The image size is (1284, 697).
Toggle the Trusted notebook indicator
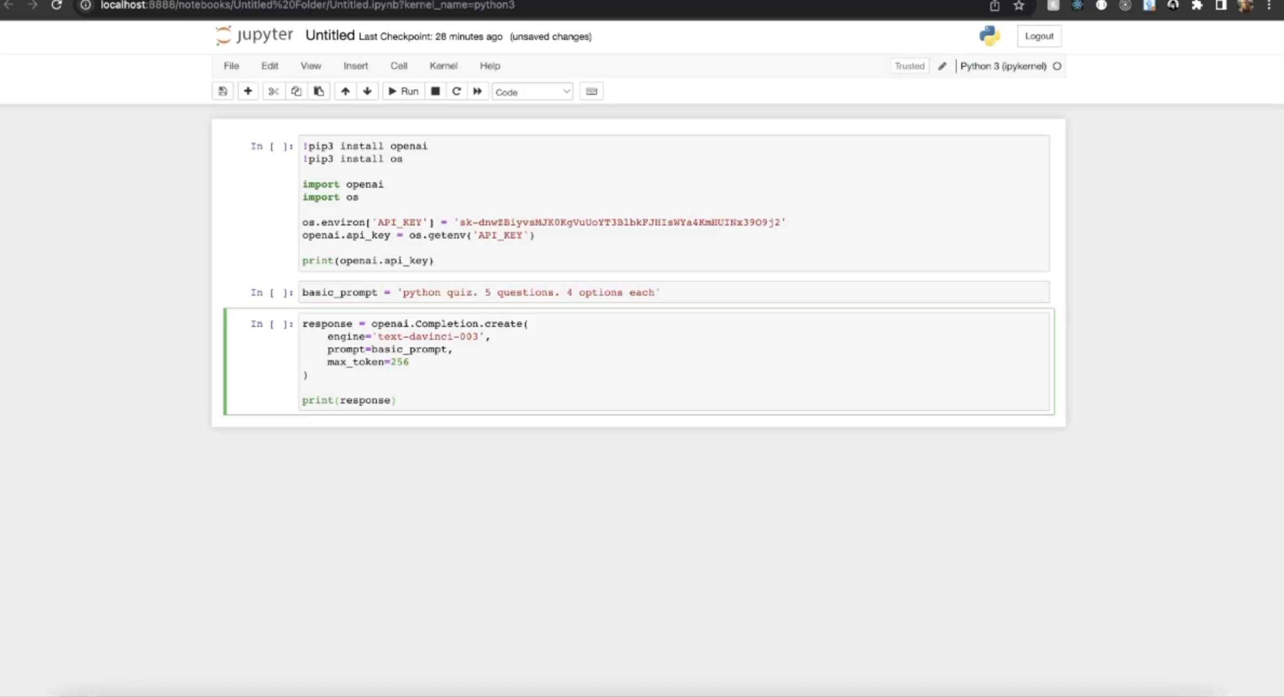(x=909, y=66)
